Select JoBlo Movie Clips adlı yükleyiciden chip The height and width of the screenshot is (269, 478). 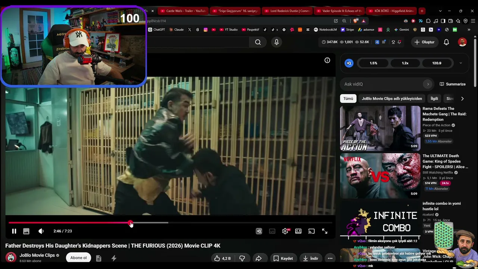[x=392, y=99]
